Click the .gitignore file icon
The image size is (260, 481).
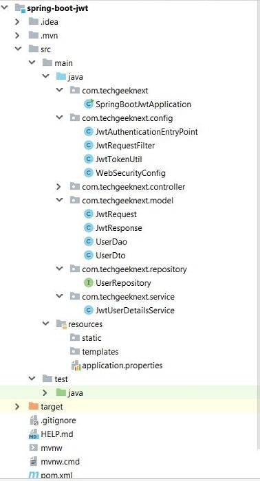point(34,421)
